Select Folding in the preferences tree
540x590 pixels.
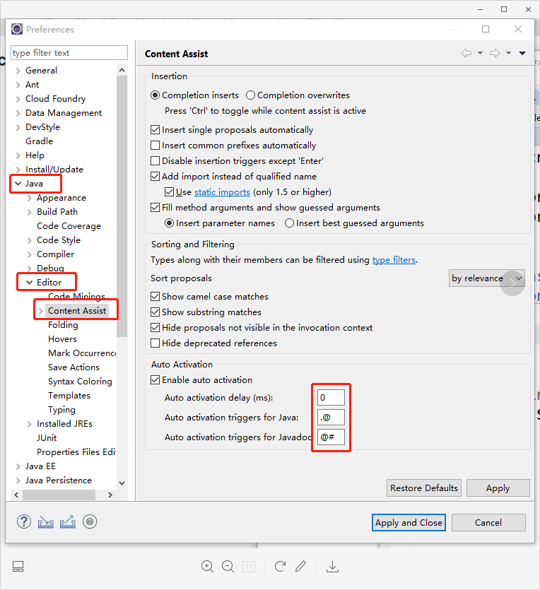[x=63, y=325]
